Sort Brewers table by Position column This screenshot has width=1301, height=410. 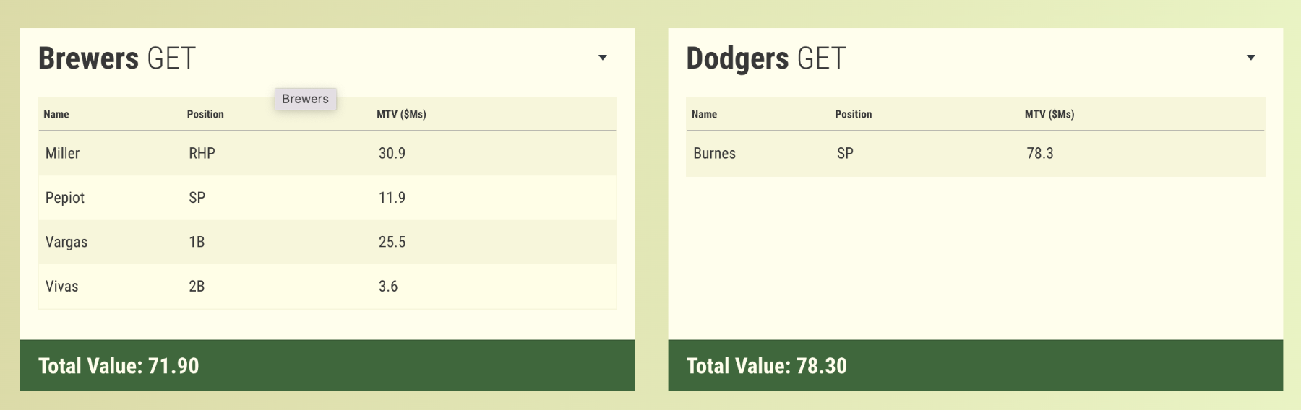coord(205,114)
